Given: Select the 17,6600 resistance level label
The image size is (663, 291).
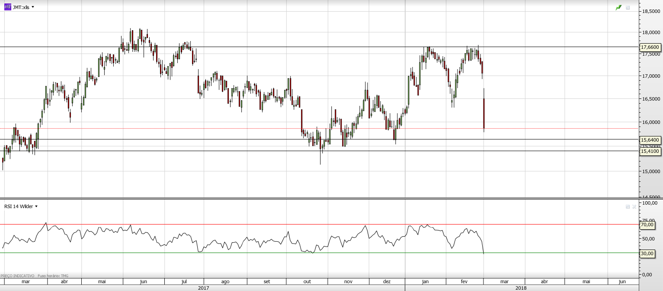Looking at the screenshot, I should (650, 47).
